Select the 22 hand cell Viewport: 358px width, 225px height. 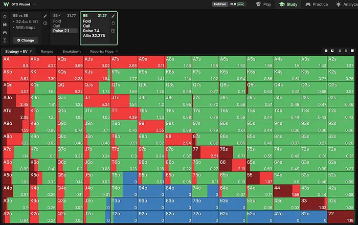coord(341,217)
